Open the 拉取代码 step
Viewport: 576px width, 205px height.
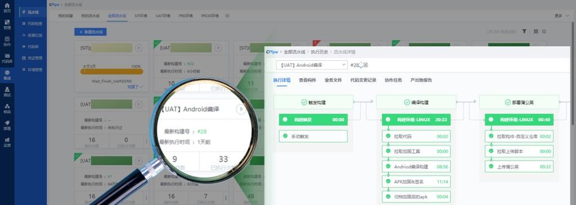(416, 136)
